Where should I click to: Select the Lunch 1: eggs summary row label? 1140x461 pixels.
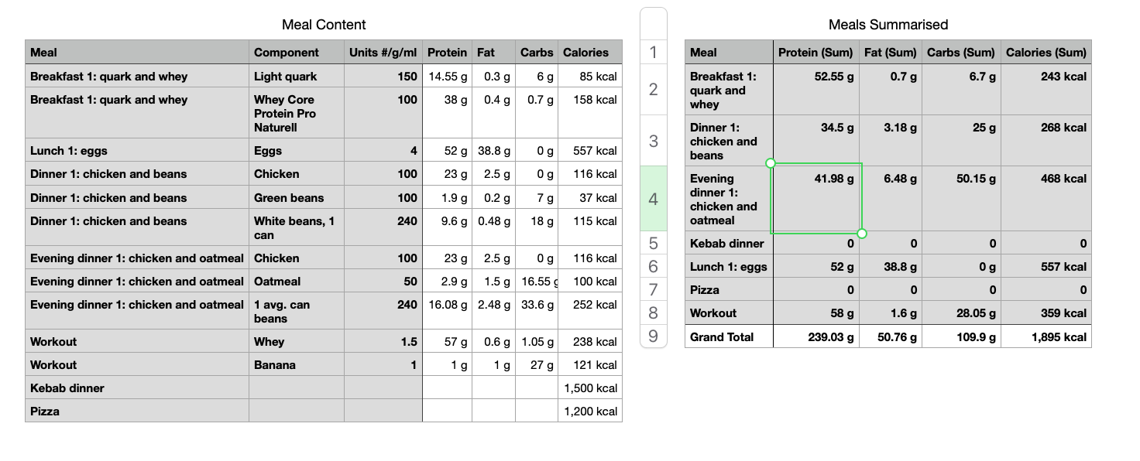(729, 267)
